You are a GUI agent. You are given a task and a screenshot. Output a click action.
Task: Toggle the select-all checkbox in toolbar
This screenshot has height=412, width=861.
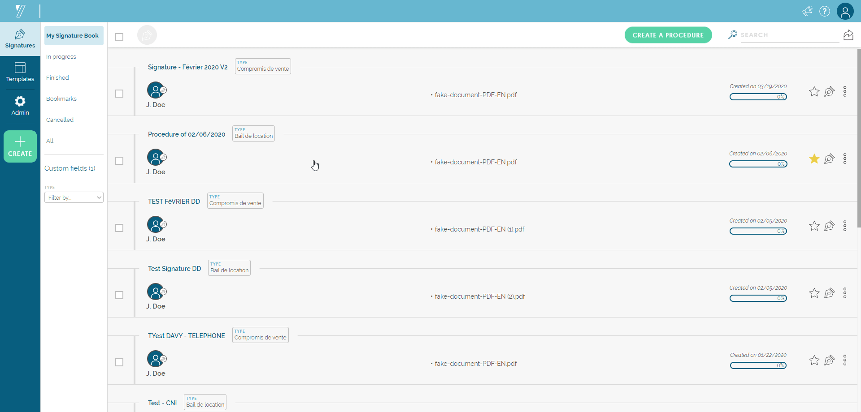[x=119, y=37]
